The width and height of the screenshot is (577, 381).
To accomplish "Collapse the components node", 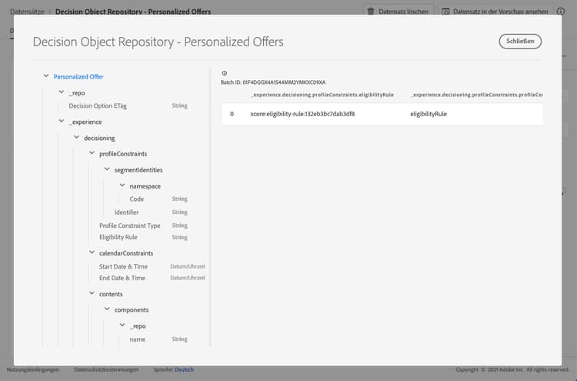I will tap(107, 309).
